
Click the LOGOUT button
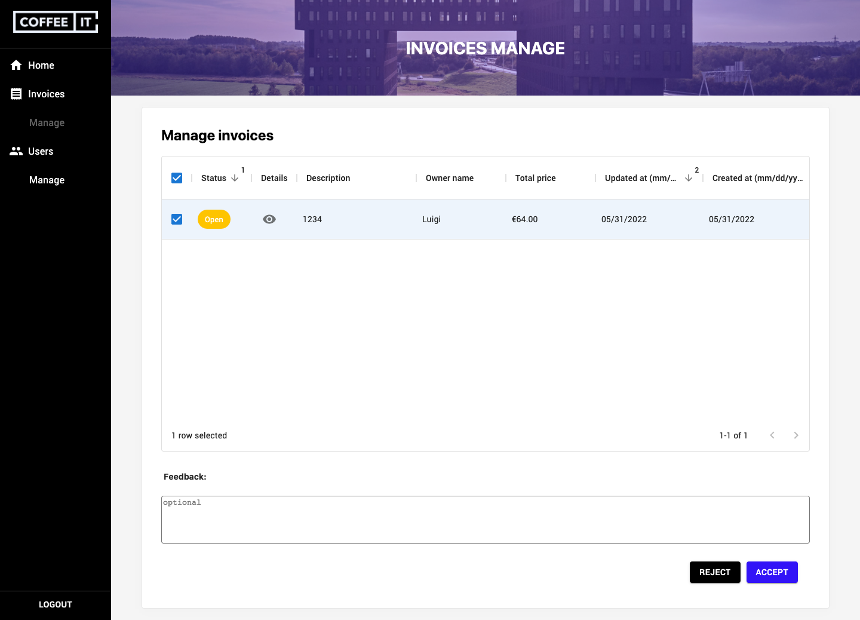tap(56, 604)
